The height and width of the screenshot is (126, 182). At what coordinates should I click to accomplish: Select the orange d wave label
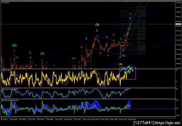[113, 35]
